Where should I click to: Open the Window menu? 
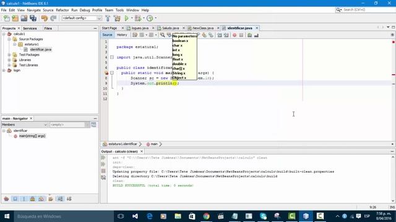tap(132, 10)
